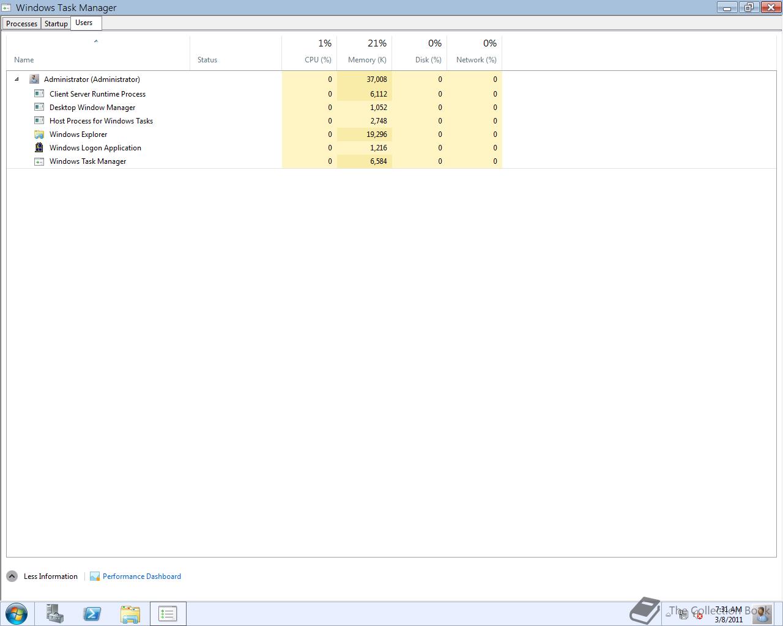783x626 pixels.
Task: Launch PowerShell from the taskbar
Action: coord(92,614)
